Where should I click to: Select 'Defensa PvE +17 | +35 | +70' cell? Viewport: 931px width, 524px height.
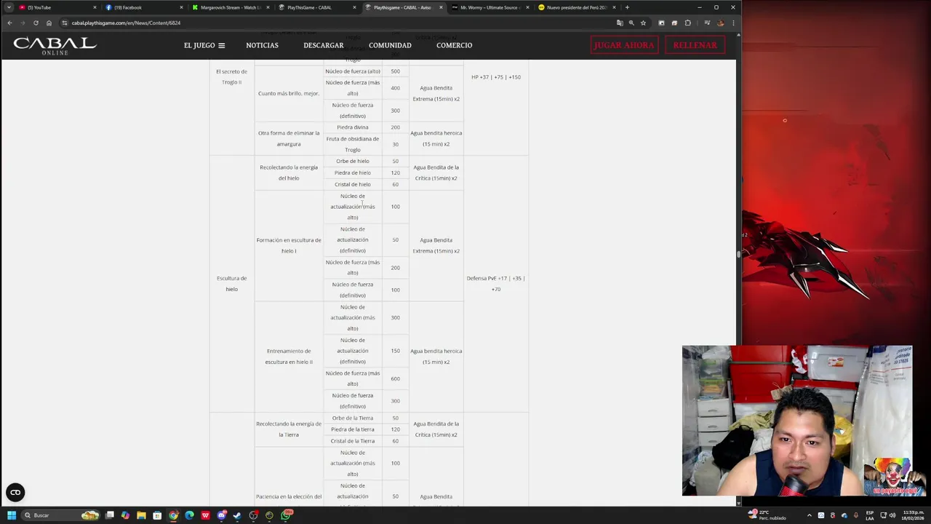pyautogui.click(x=496, y=284)
